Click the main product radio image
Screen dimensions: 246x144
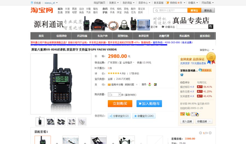tap(61, 84)
